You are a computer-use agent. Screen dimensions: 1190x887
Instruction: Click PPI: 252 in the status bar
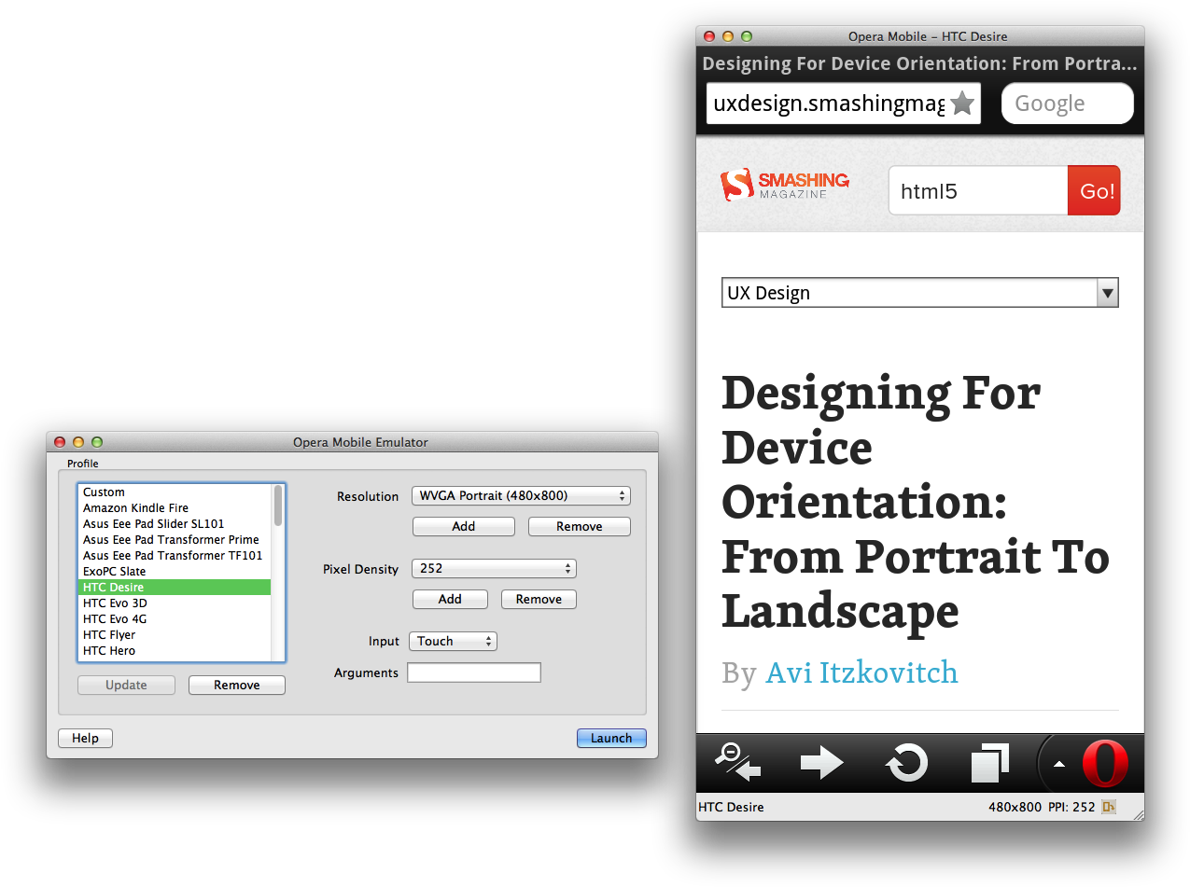click(1071, 807)
